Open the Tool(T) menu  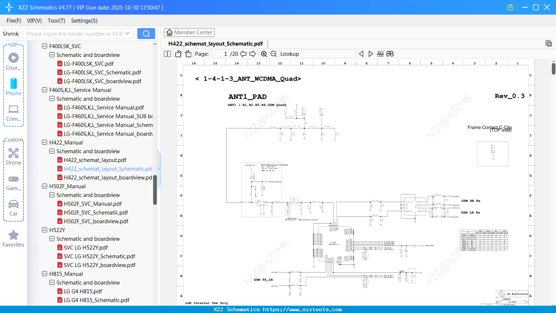pos(56,21)
